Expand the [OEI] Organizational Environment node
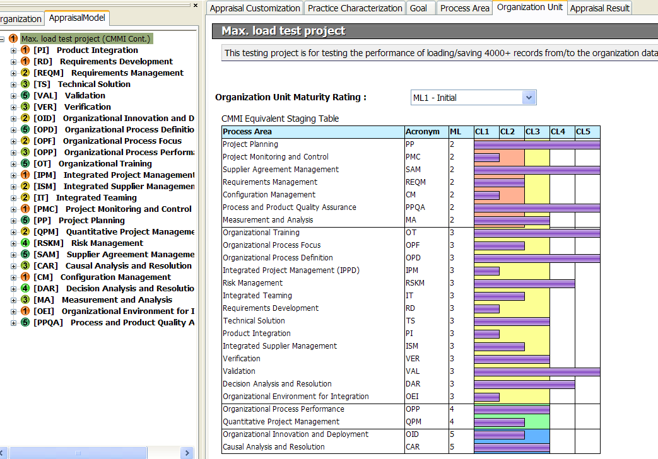 [x=13, y=311]
